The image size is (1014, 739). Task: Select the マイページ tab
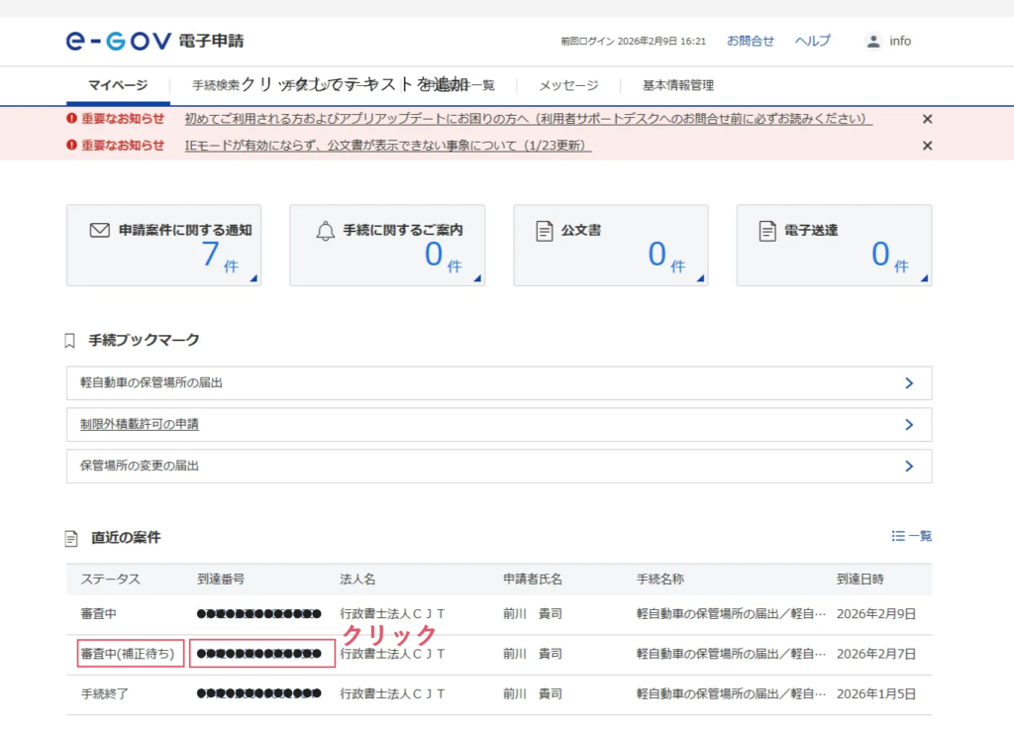(x=118, y=85)
